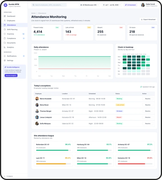Click the search magnifier icon
The image size is (162, 180).
[34, 5]
